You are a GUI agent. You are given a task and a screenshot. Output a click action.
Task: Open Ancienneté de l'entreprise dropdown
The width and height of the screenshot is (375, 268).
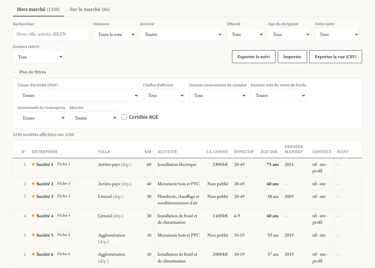pyautogui.click(x=41, y=118)
